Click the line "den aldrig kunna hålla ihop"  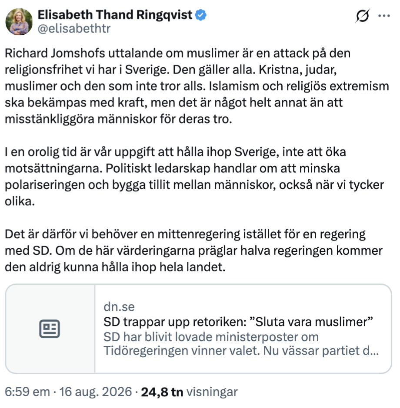pyautogui.click(x=115, y=267)
